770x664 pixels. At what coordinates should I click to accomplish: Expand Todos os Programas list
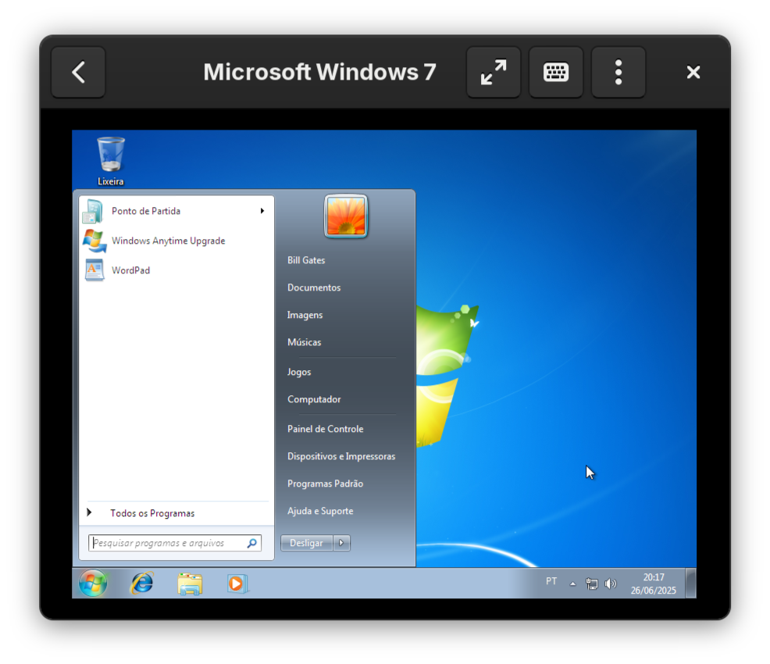click(x=152, y=513)
